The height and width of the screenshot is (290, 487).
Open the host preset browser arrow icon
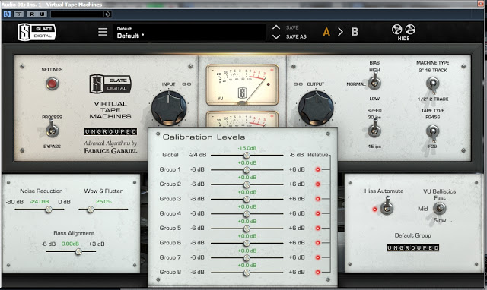pyautogui.click(x=107, y=14)
